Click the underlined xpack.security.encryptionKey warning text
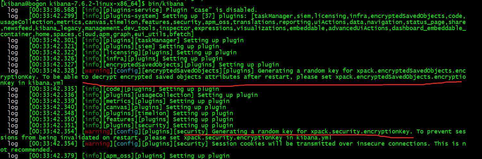The height and width of the screenshot is (159, 482). point(312,131)
